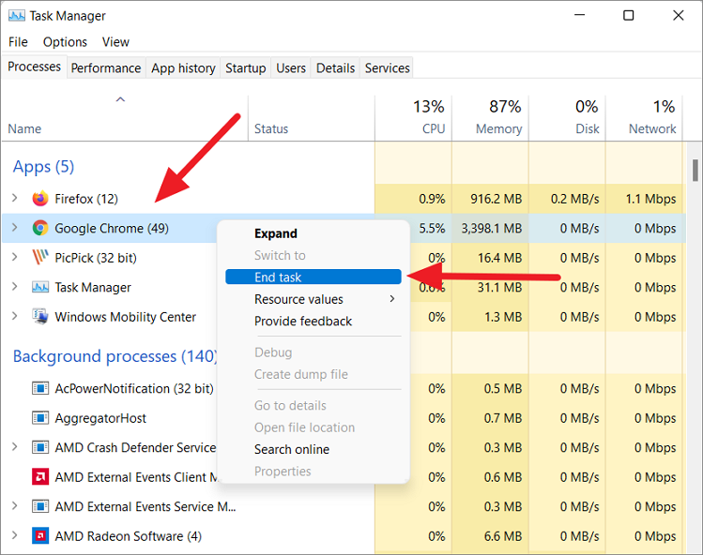
Task: Click Firefox's 916.2 MB memory value
Action: [496, 199]
